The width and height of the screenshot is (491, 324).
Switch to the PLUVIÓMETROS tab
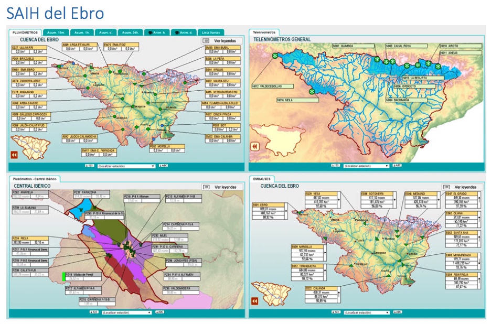click(25, 33)
